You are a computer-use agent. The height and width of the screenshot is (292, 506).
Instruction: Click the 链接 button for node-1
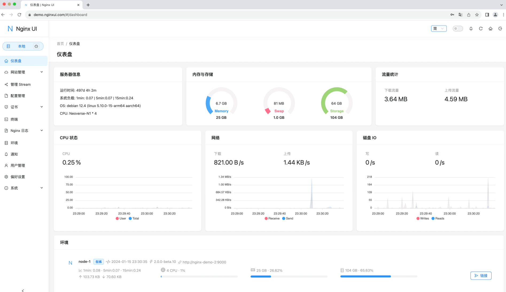pos(481,275)
